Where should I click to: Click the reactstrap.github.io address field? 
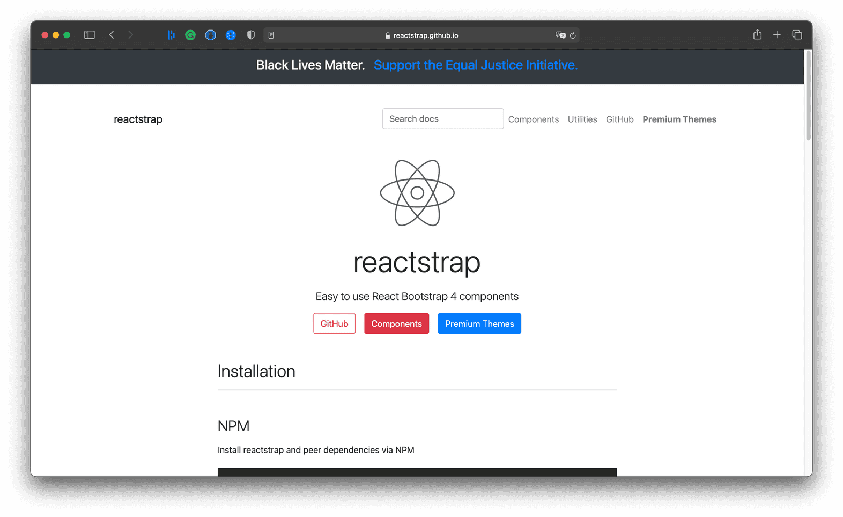pyautogui.click(x=421, y=35)
